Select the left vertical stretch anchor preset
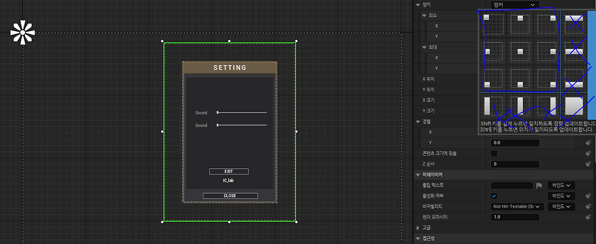Image resolution: width=596 pixels, height=244 pixels. [x=493, y=106]
